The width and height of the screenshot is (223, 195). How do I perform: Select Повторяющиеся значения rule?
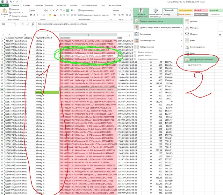point(201,60)
